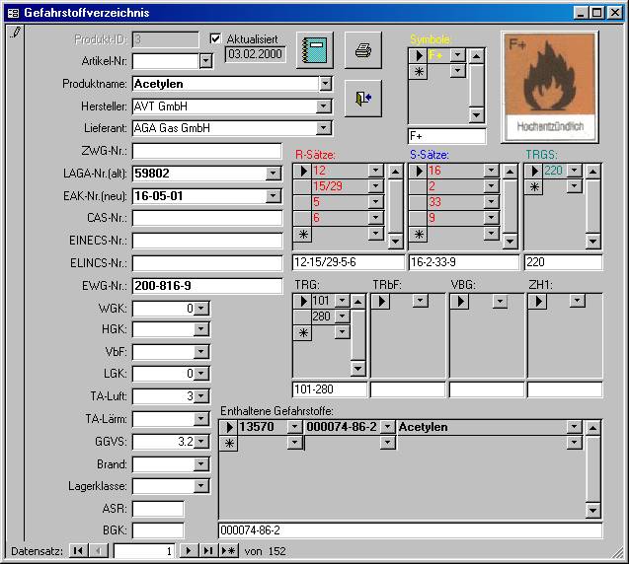Select S-Satz value 9

[456, 218]
